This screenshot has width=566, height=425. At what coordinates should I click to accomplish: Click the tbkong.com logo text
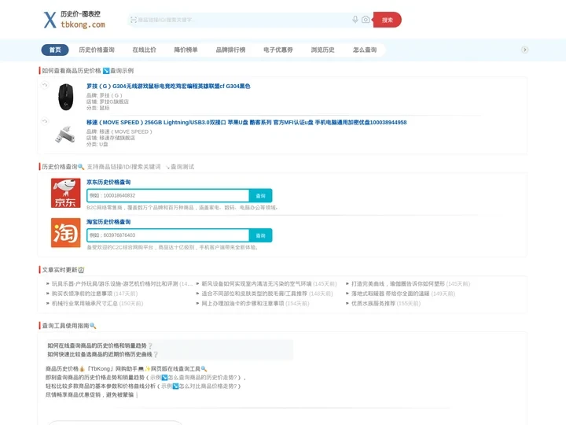click(x=83, y=24)
